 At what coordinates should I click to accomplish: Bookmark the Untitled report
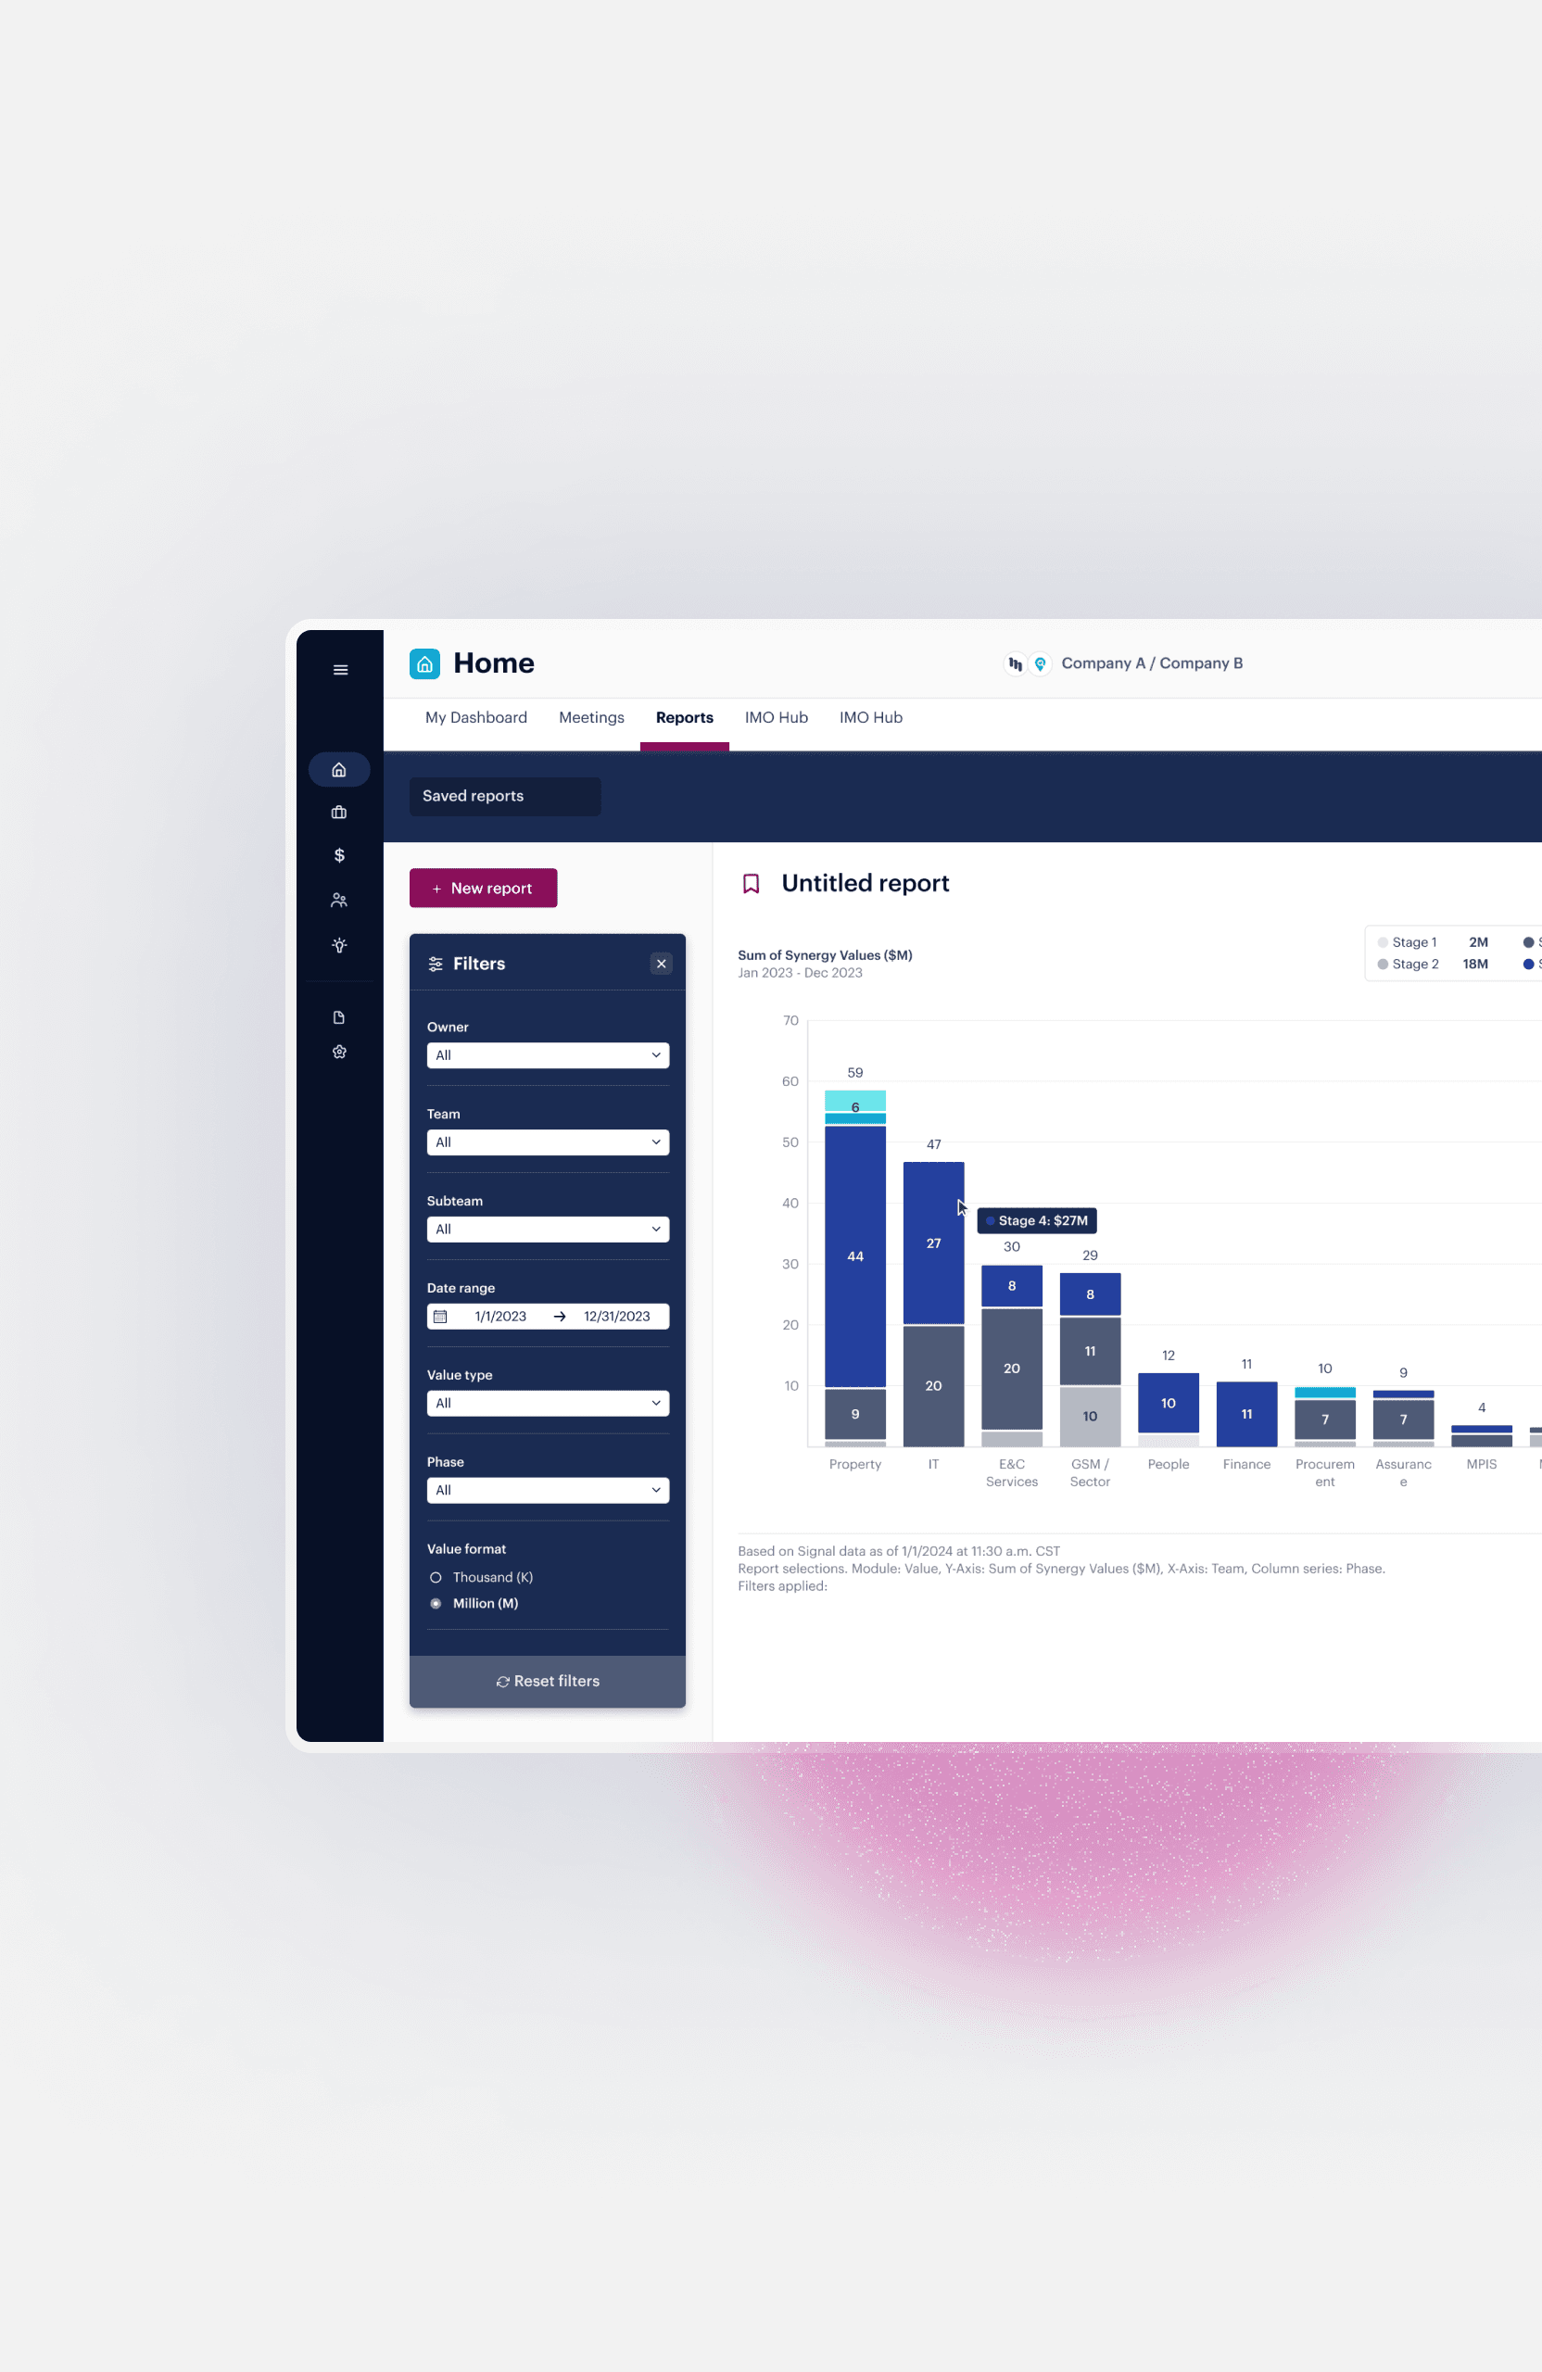click(x=752, y=884)
